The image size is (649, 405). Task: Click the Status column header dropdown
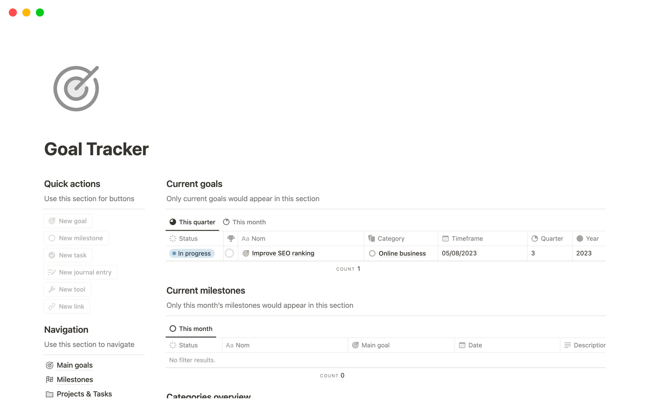click(188, 238)
